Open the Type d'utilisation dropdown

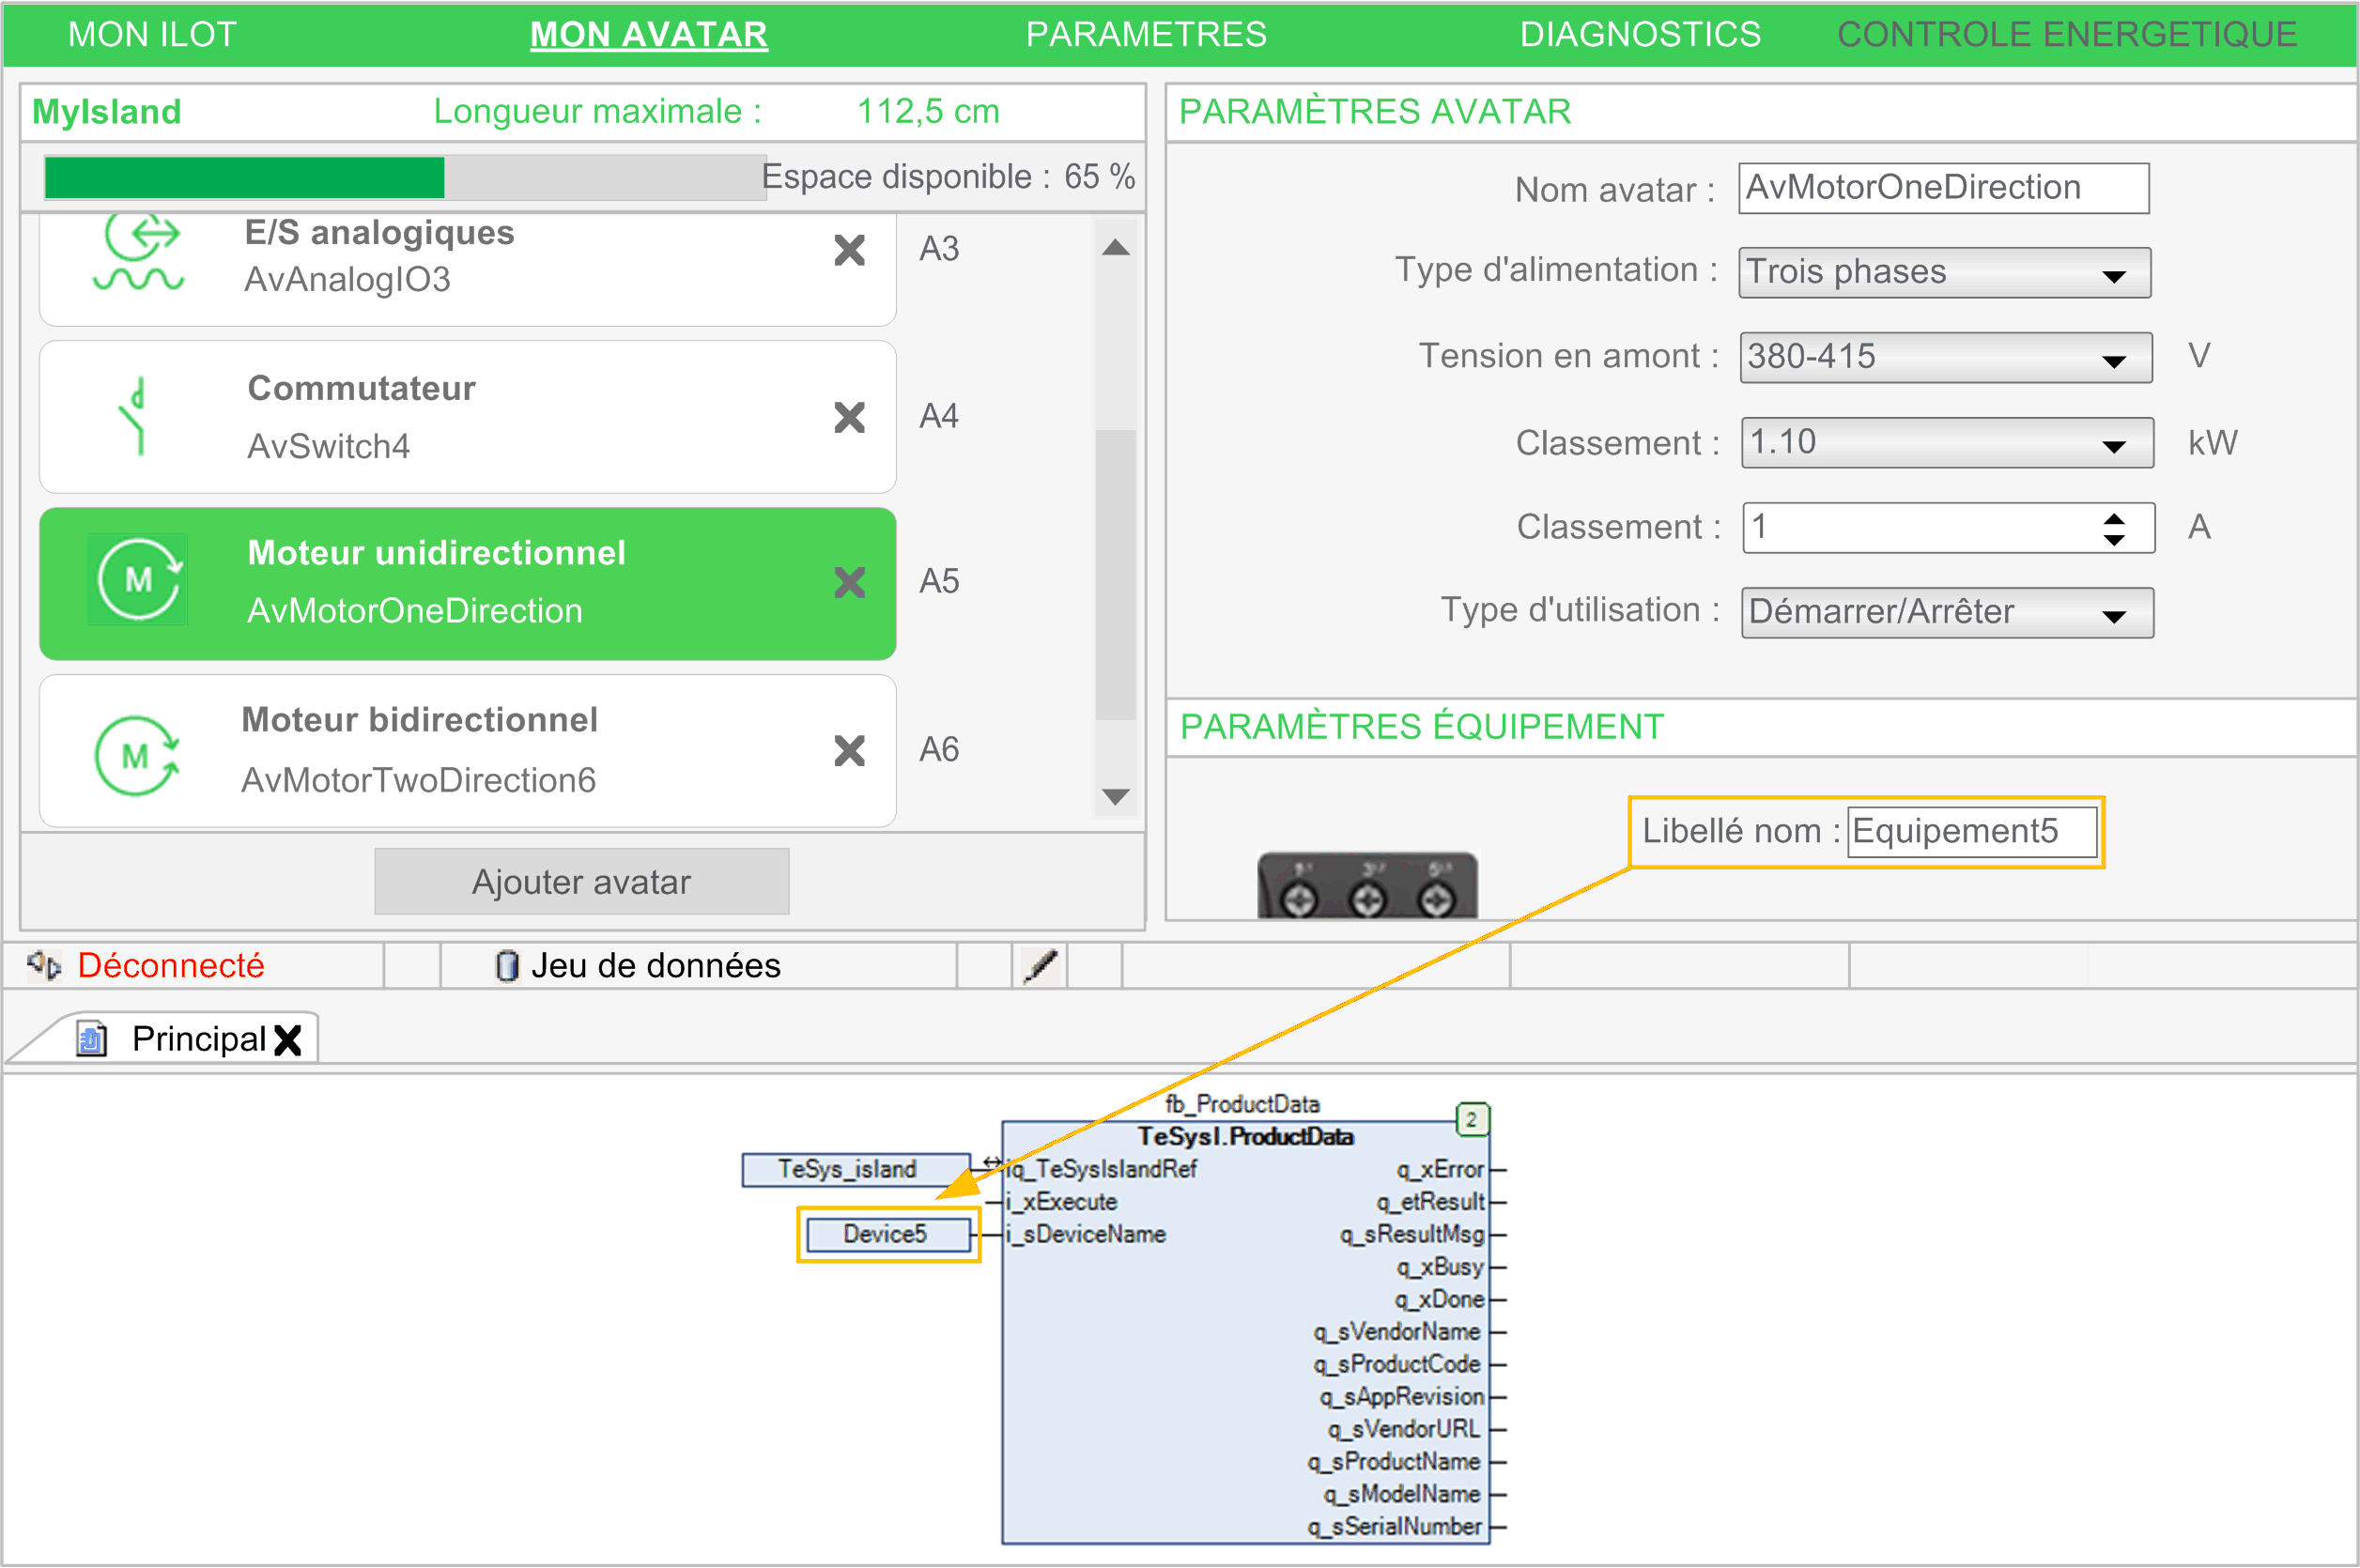[2113, 615]
